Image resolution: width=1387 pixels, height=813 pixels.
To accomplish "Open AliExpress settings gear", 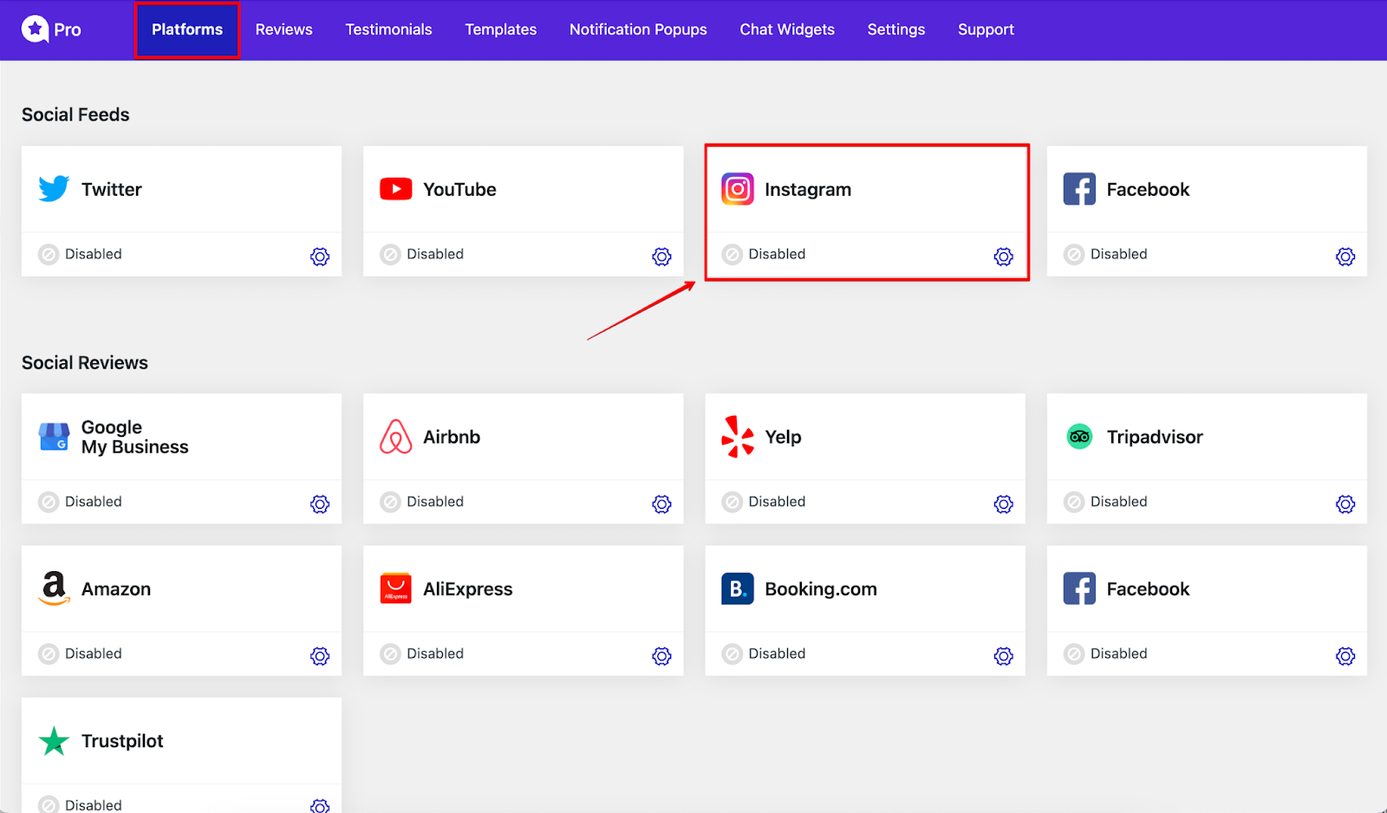I will pos(661,656).
